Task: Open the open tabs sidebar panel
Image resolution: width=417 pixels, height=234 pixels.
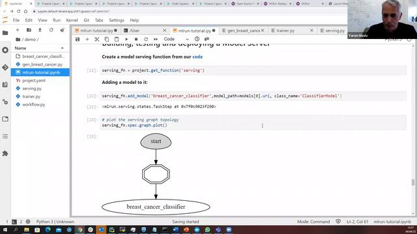Action: tap(5, 119)
